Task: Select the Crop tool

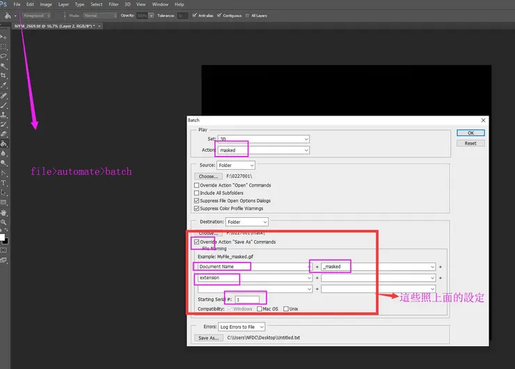Action: pyautogui.click(x=3, y=75)
